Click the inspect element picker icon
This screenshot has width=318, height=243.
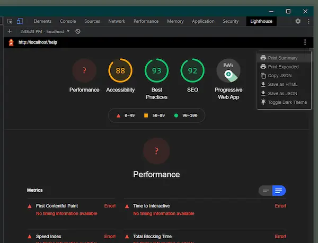(10, 21)
